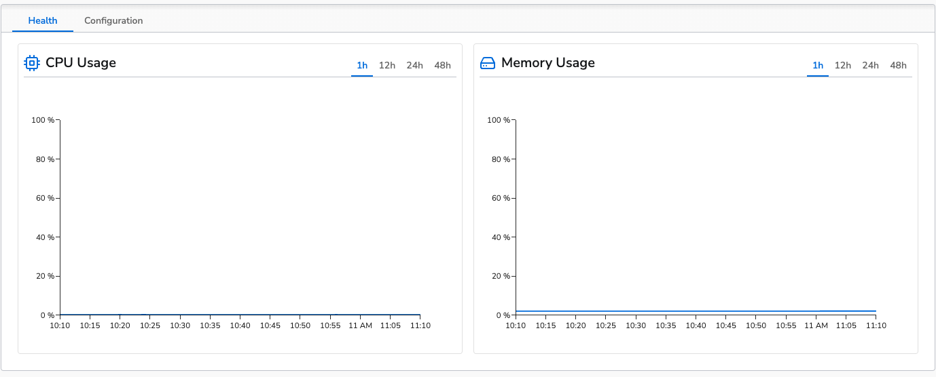This screenshot has width=936, height=377.
Task: Click the blue Memory usage line
Action: click(696, 311)
